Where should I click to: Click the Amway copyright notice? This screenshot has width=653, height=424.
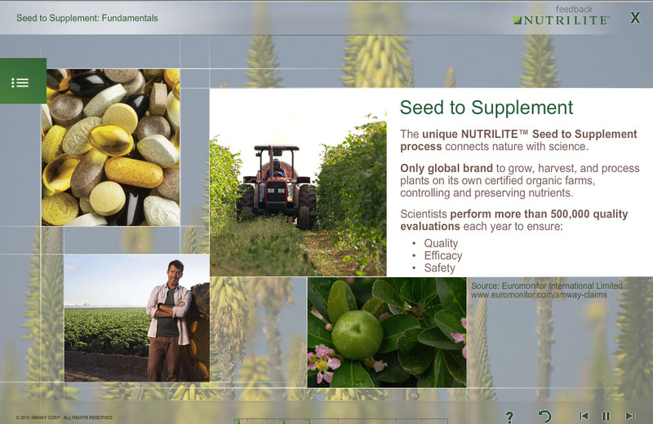coord(65,417)
